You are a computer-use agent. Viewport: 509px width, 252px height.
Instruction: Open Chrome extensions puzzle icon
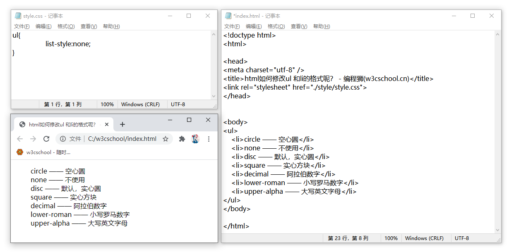coord(182,139)
